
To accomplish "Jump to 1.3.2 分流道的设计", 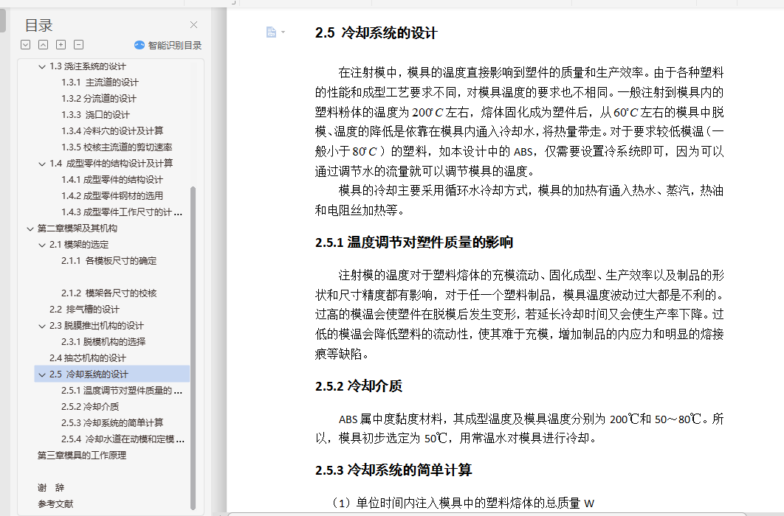I will click(99, 98).
